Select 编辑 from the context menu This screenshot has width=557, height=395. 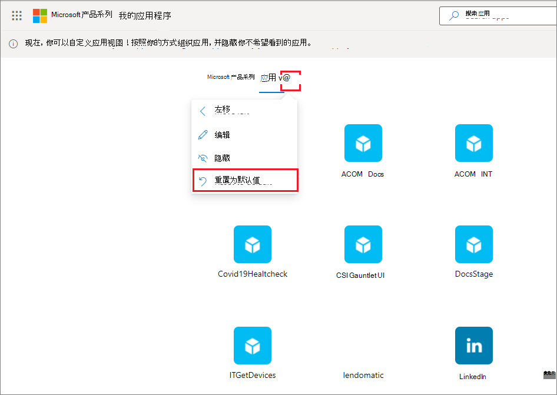click(244, 135)
